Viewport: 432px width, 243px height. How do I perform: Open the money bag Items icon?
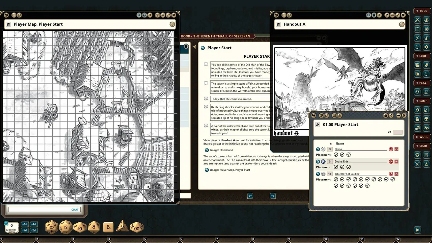tap(417, 119)
